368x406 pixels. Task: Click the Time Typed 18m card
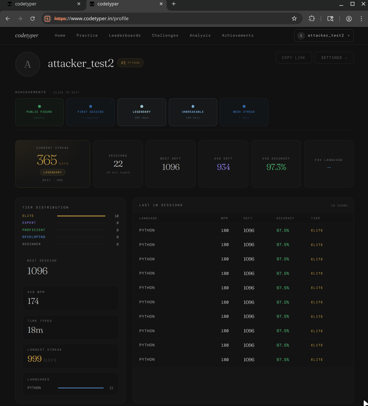[71, 327]
